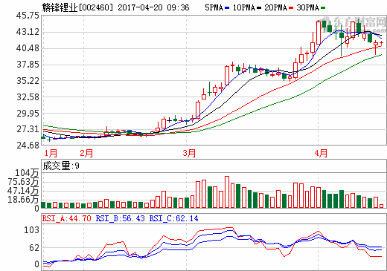Click the red 20PMA legend color marker

point(291,8)
